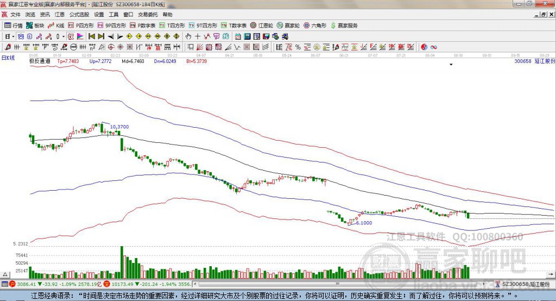Select the crosshair cursor tool
This screenshot has width=556, height=301.
(x=198, y=36)
